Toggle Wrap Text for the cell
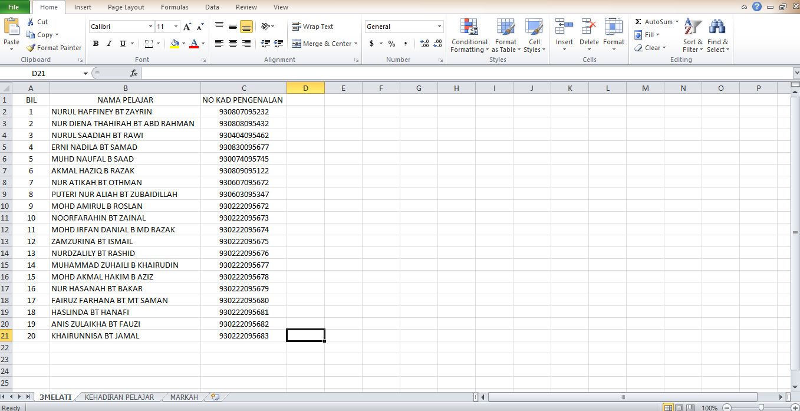Screen dimensions: 800x411 312,27
